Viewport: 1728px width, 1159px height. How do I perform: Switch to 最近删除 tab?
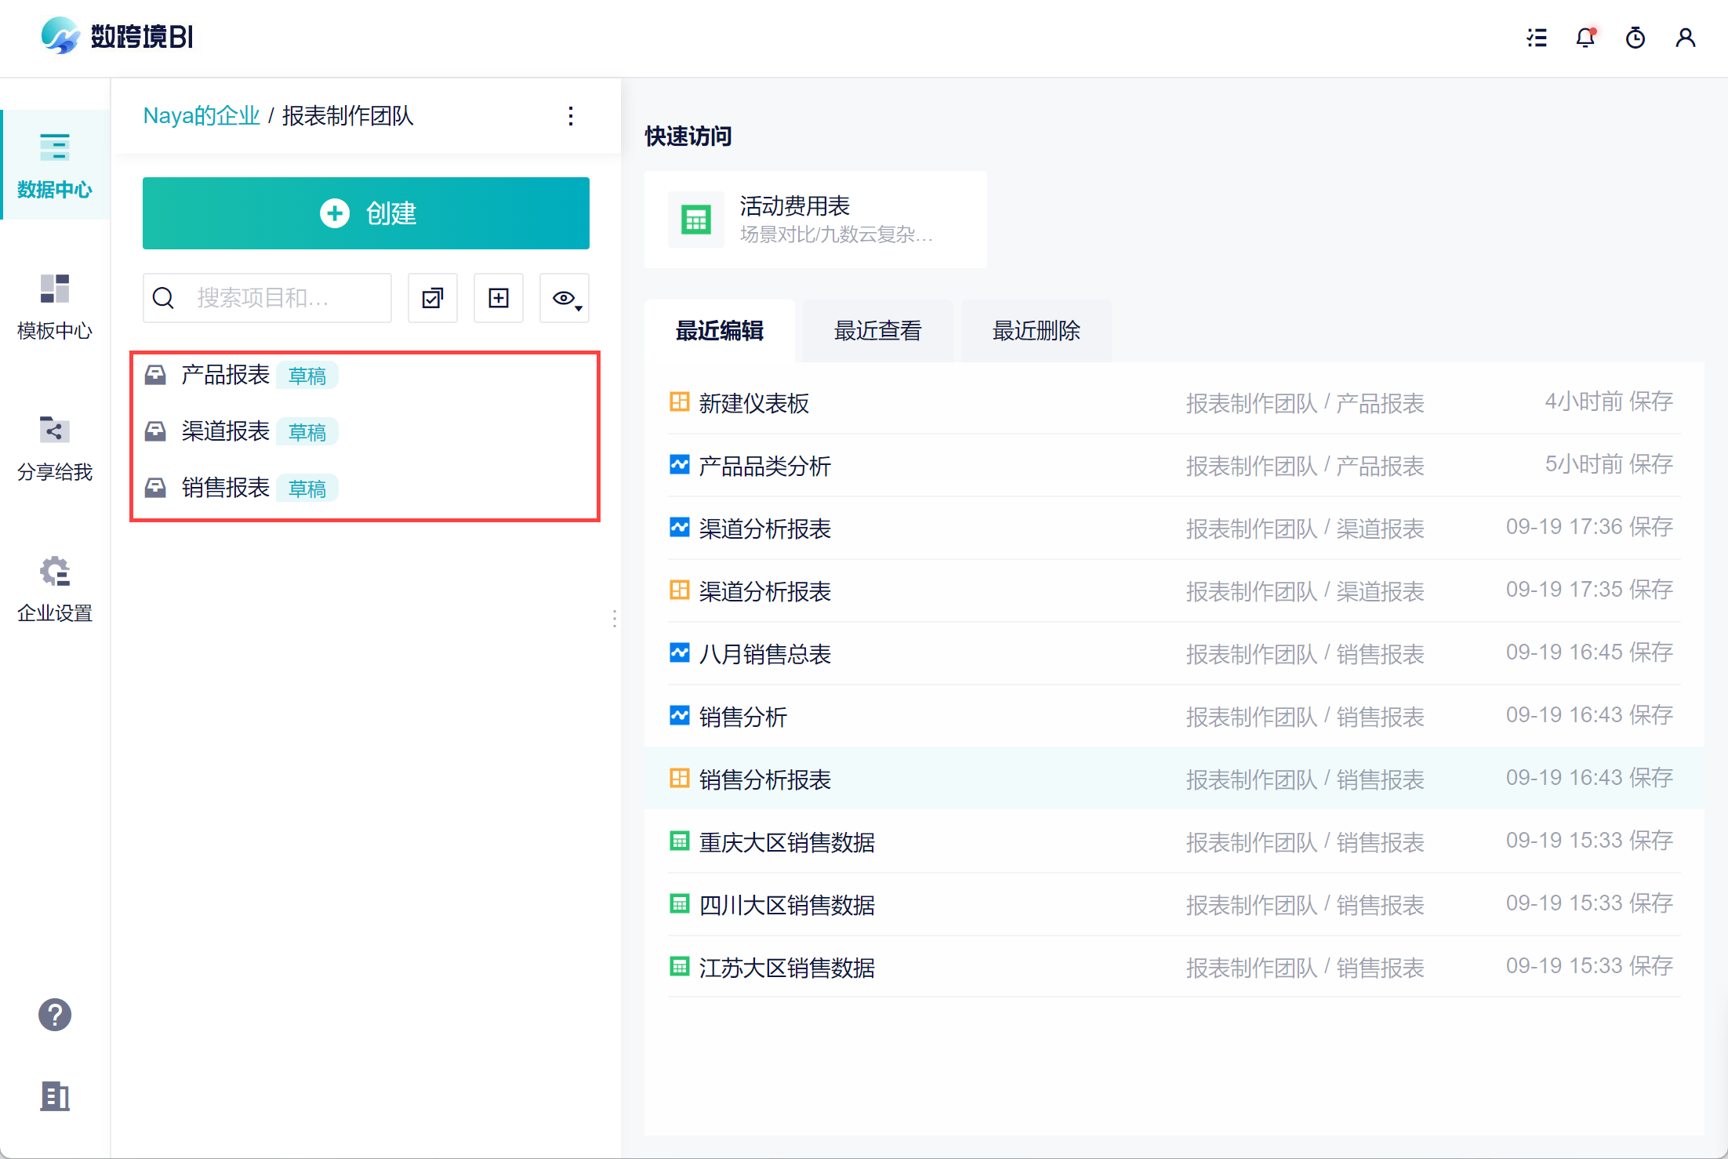(x=1036, y=331)
